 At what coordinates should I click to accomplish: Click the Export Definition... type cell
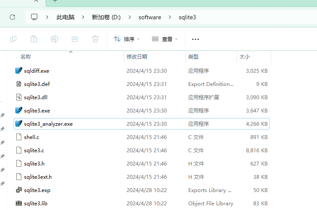[x=211, y=84]
